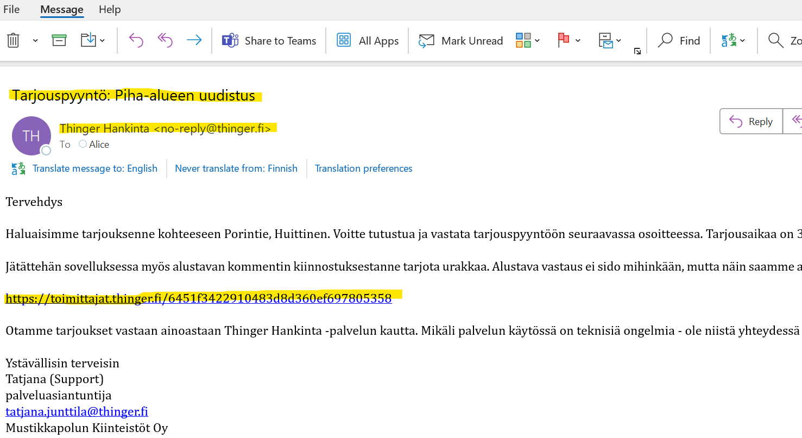This screenshot has width=802, height=438.
Task: Click the Mustikkapolun Kiinteistöt Oy signature line
Action: tap(87, 428)
